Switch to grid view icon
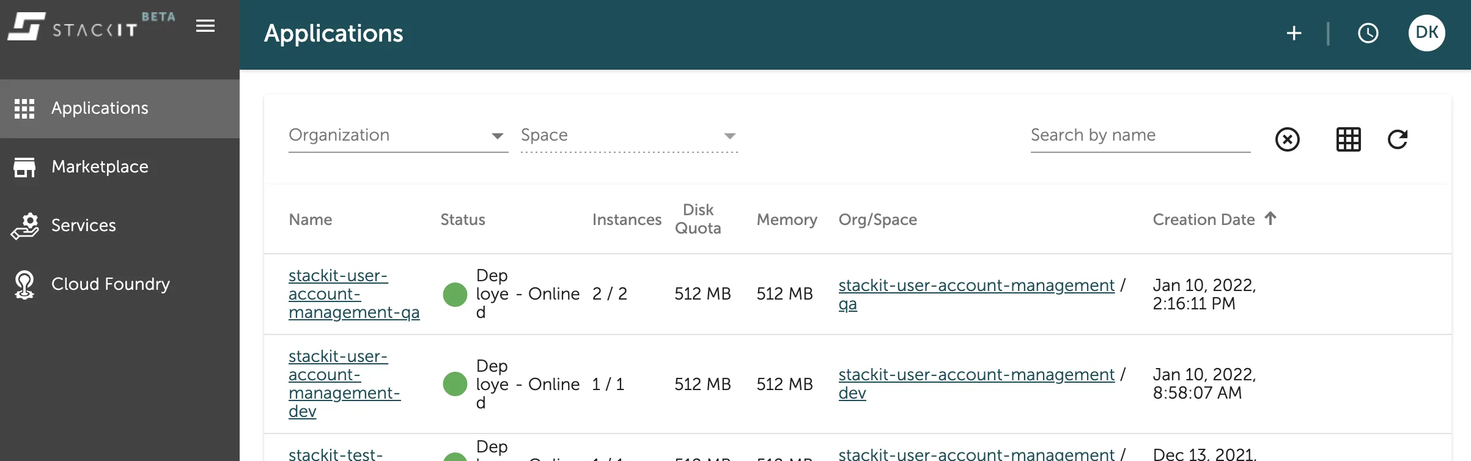This screenshot has height=461, width=1471. [1349, 139]
